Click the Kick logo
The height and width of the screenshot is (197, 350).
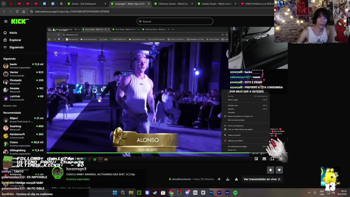tap(20, 21)
